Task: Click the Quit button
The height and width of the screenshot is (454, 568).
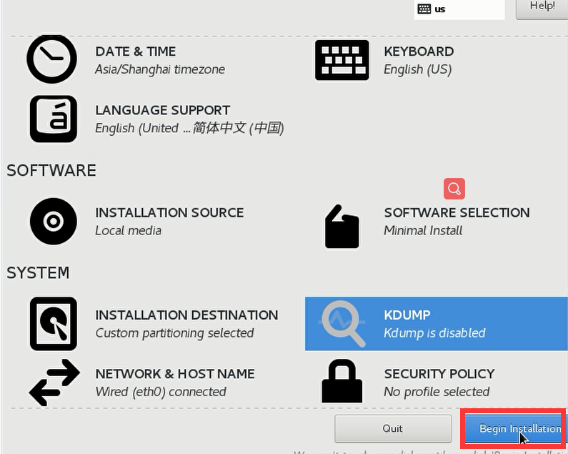Action: click(x=392, y=429)
